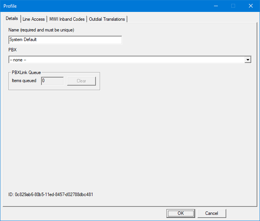Confirm the profile with OK

click(x=181, y=213)
